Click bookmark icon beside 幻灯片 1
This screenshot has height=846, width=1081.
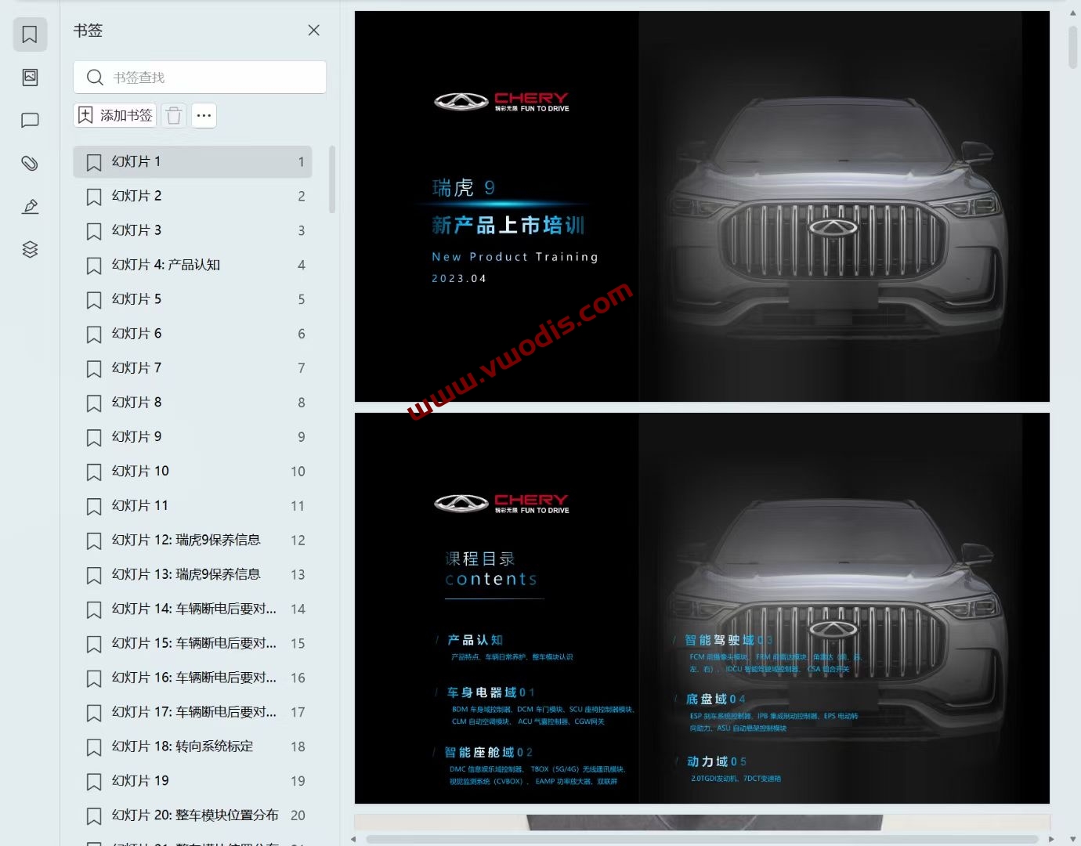(94, 162)
